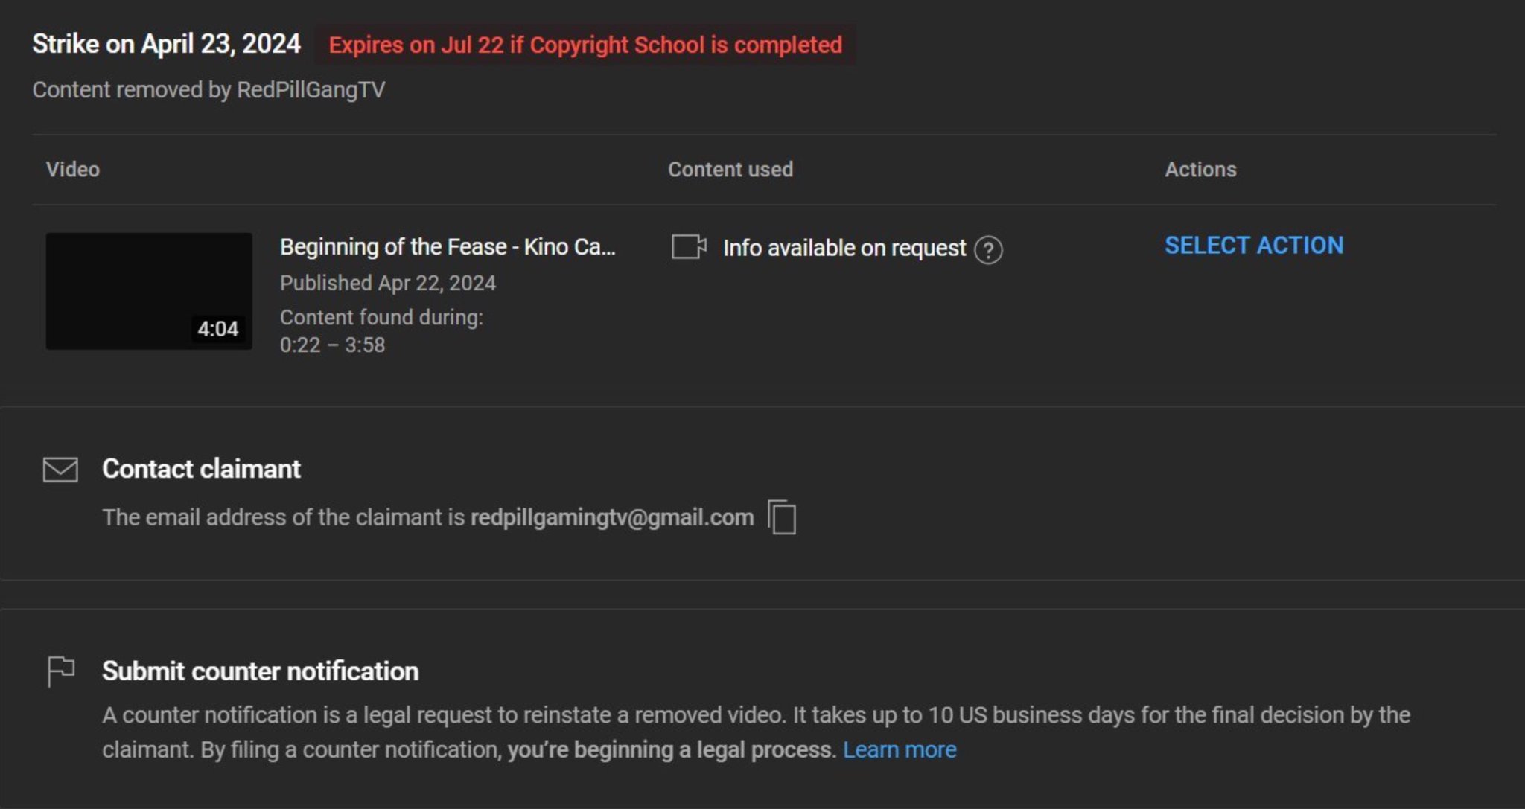Click the video camera icon under Content used
Screen dimensions: 1525x809
pos(689,246)
